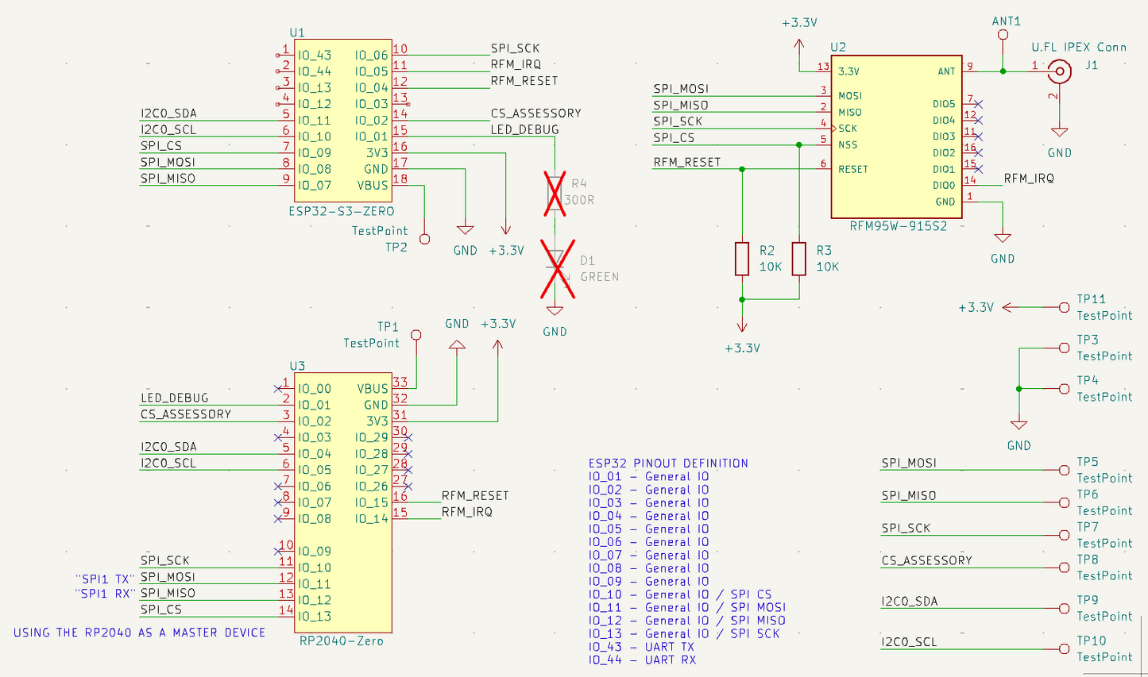
Task: Click the RFM_IRQ label at U2 DIO0
Action: [1029, 179]
